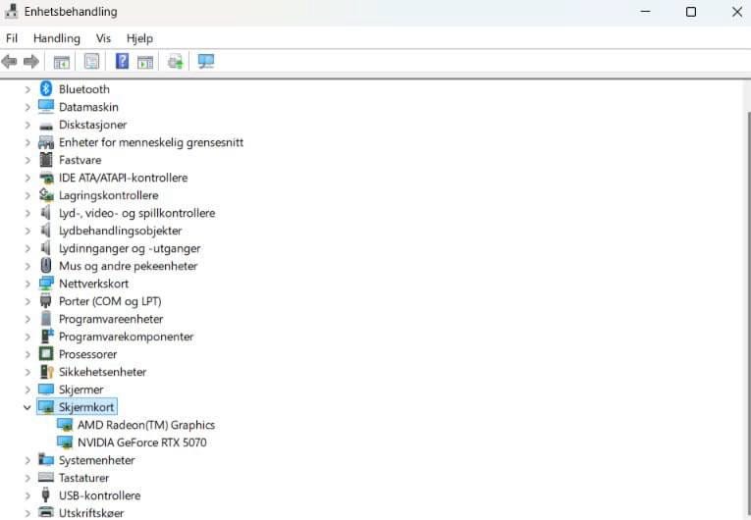Collapse the Skjermkort category
The height and width of the screenshot is (520, 751).
click(27, 407)
